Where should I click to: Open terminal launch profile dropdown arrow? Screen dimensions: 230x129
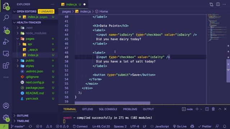click(x=201, y=109)
